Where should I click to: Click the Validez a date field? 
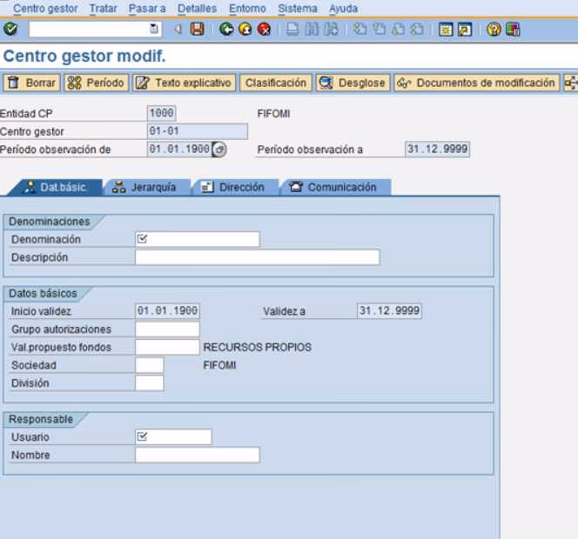click(389, 310)
